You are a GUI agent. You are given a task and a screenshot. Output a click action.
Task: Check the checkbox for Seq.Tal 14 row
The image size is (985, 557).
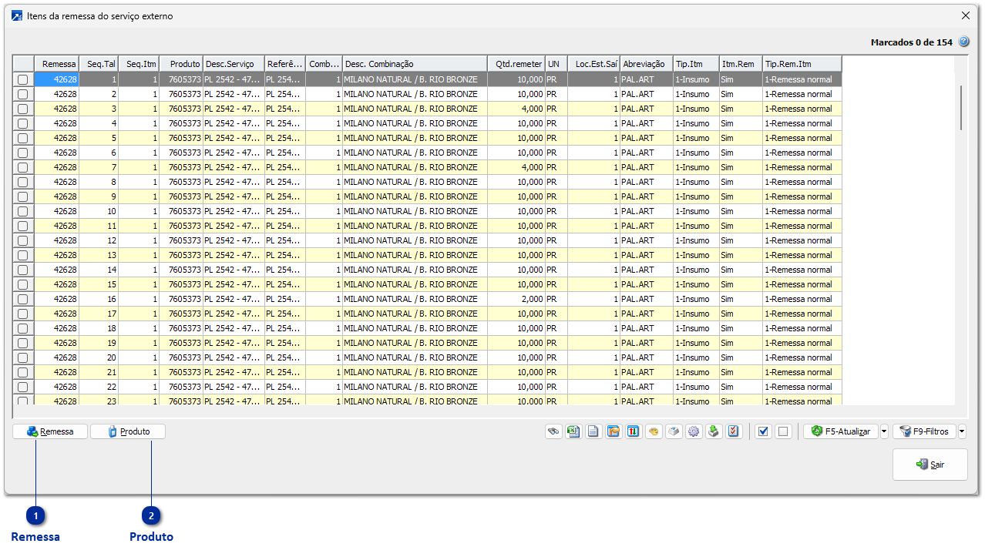tap(23, 270)
